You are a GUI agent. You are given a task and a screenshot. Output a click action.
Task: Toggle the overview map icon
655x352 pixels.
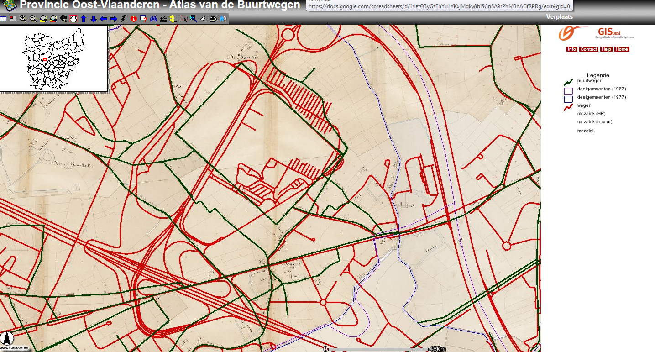[13, 19]
